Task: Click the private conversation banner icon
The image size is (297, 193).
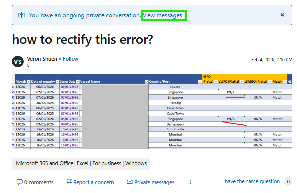Action: click(21, 15)
